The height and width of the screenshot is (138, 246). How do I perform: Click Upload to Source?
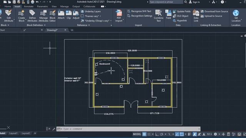211,16
